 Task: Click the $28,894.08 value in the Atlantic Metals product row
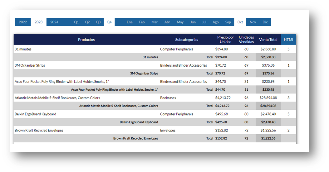point(268,98)
